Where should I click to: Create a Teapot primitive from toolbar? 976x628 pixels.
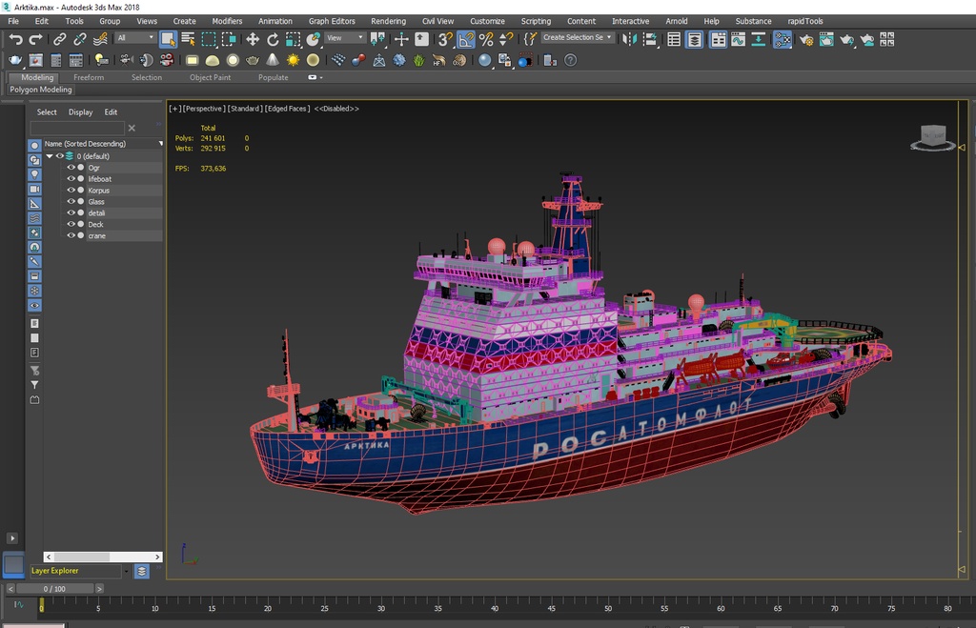coord(252,60)
